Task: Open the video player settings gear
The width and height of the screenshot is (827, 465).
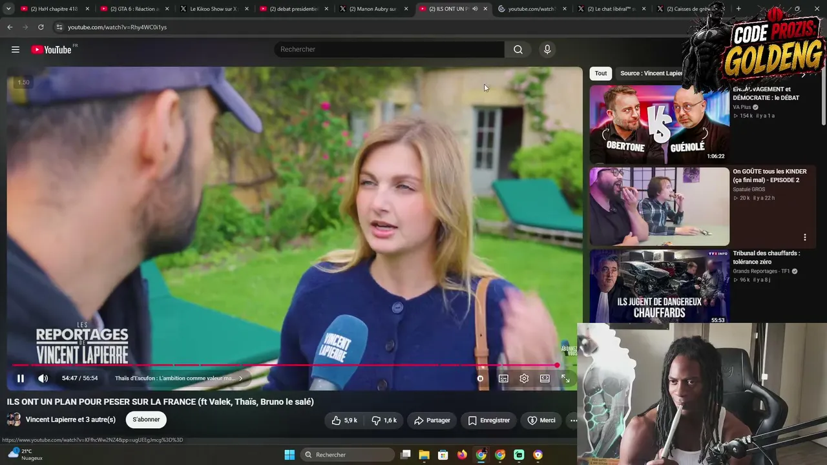Action: coord(524,378)
